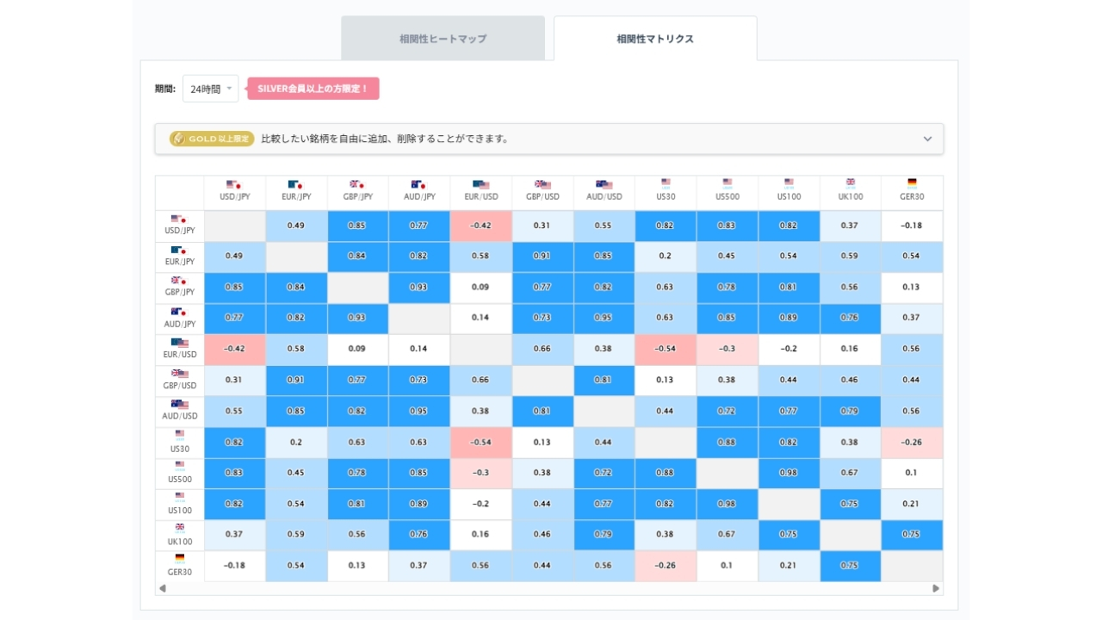
Task: Click the 期間: label
Action: pyautogui.click(x=165, y=89)
